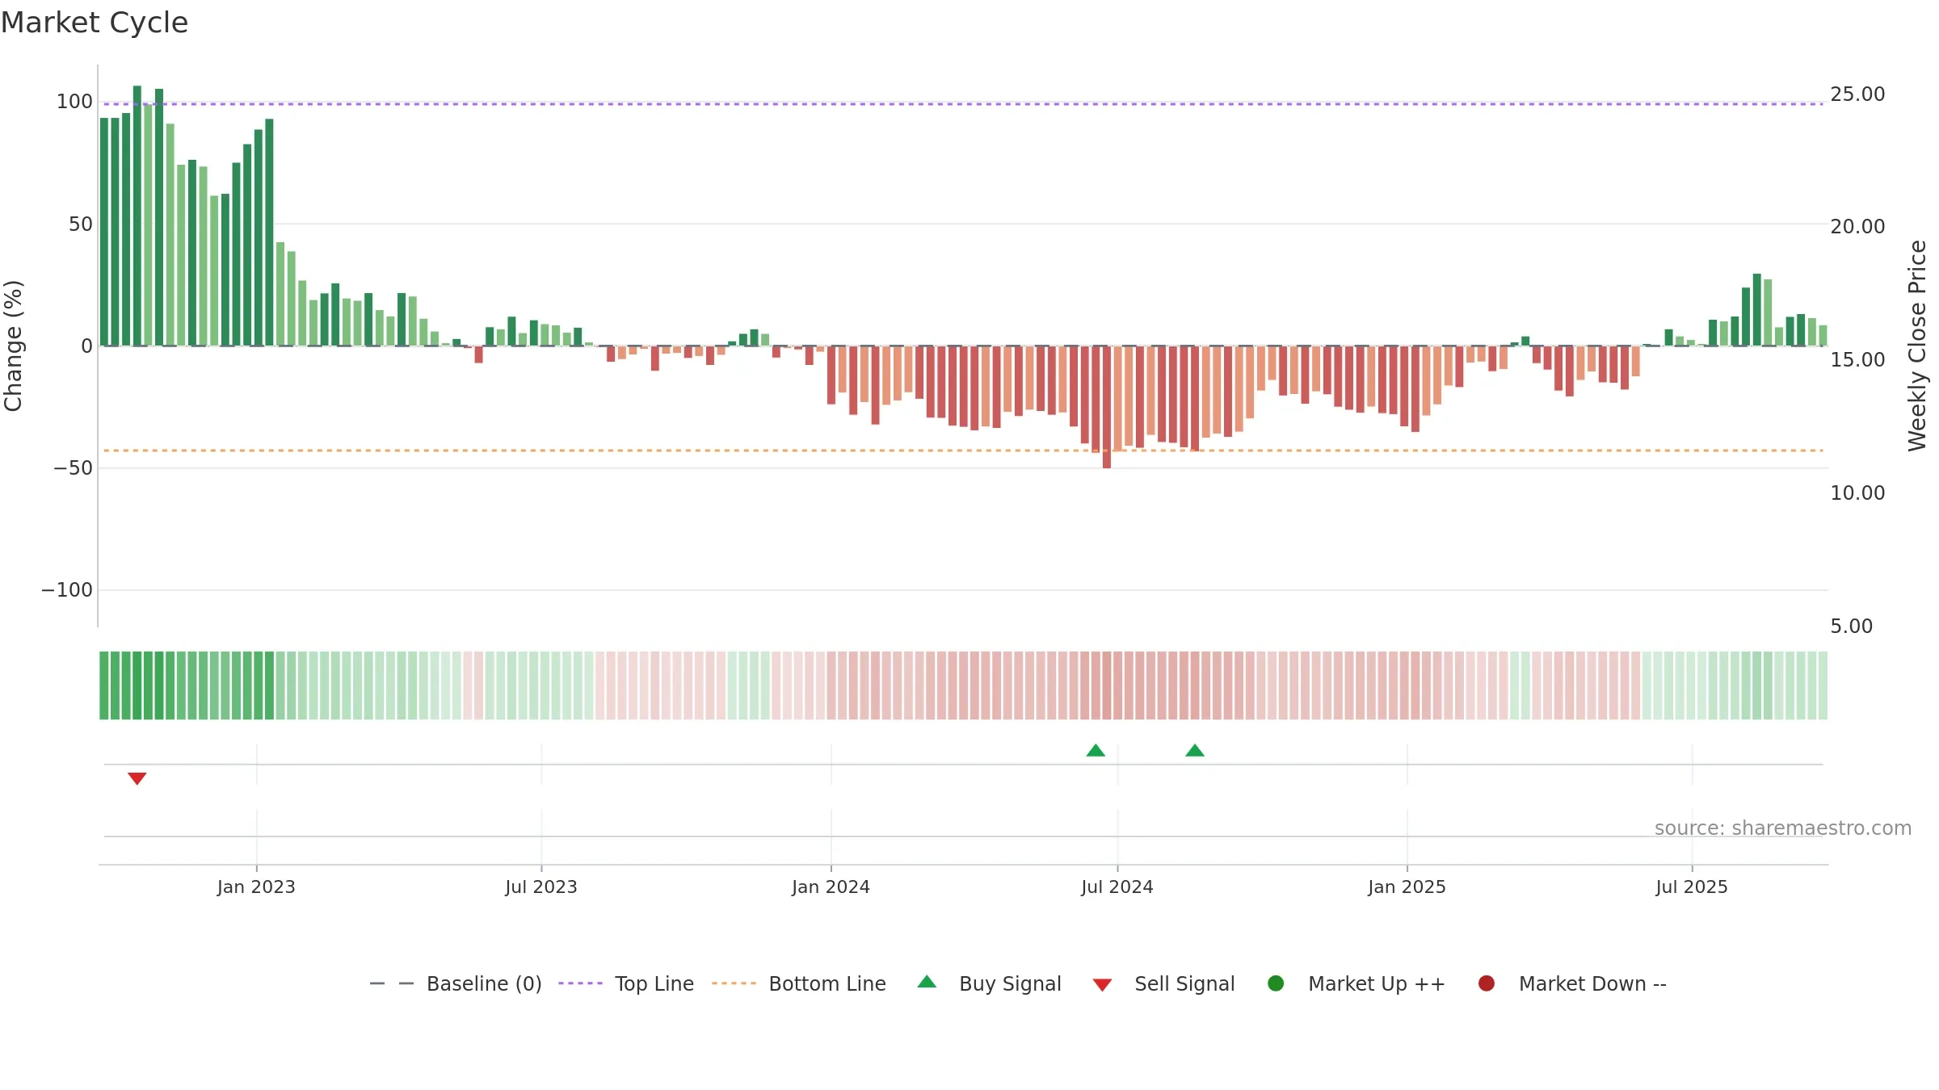Toggle the Buy Signal legend entry
Image resolution: width=1939 pixels, height=1090 pixels.
click(990, 983)
